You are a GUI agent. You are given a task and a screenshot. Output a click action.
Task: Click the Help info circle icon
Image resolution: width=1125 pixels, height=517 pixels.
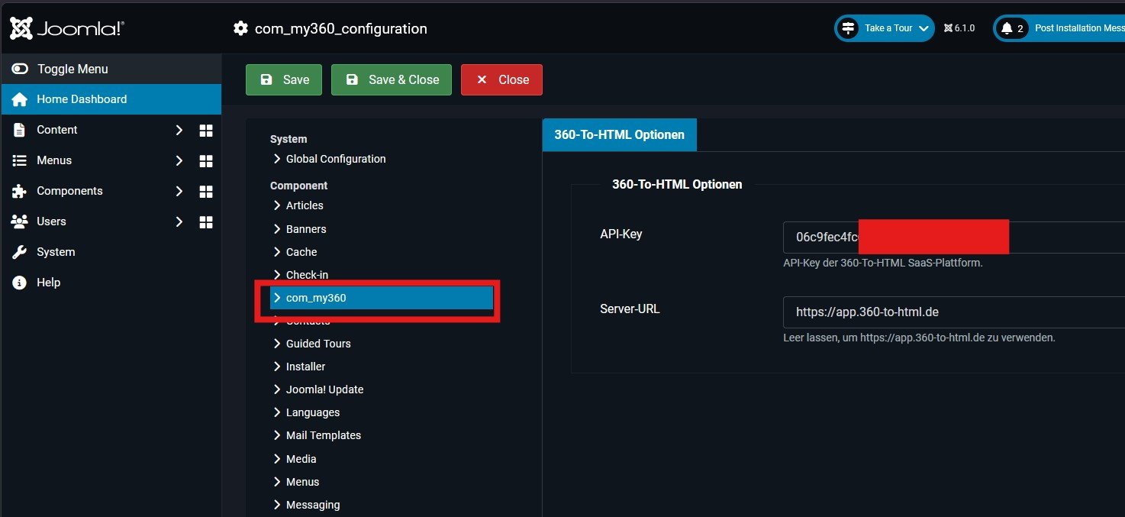point(20,283)
